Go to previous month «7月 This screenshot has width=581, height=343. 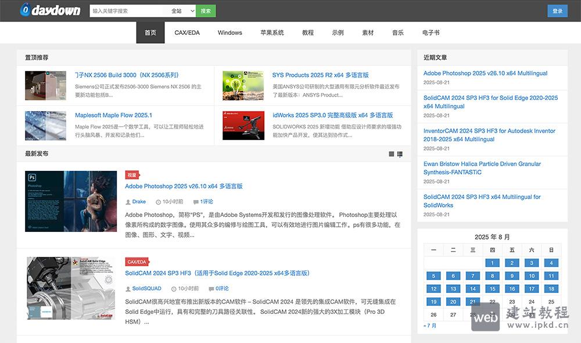430,326
